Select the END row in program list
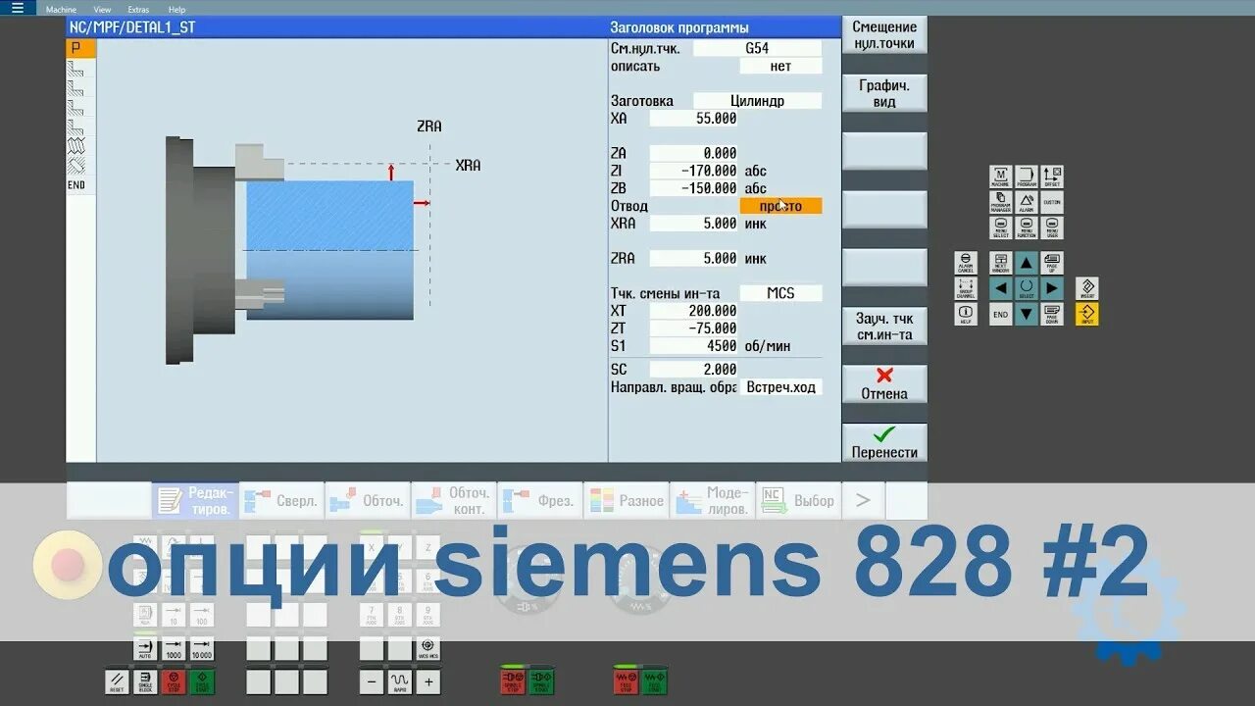This screenshot has width=1255, height=706. (x=80, y=185)
